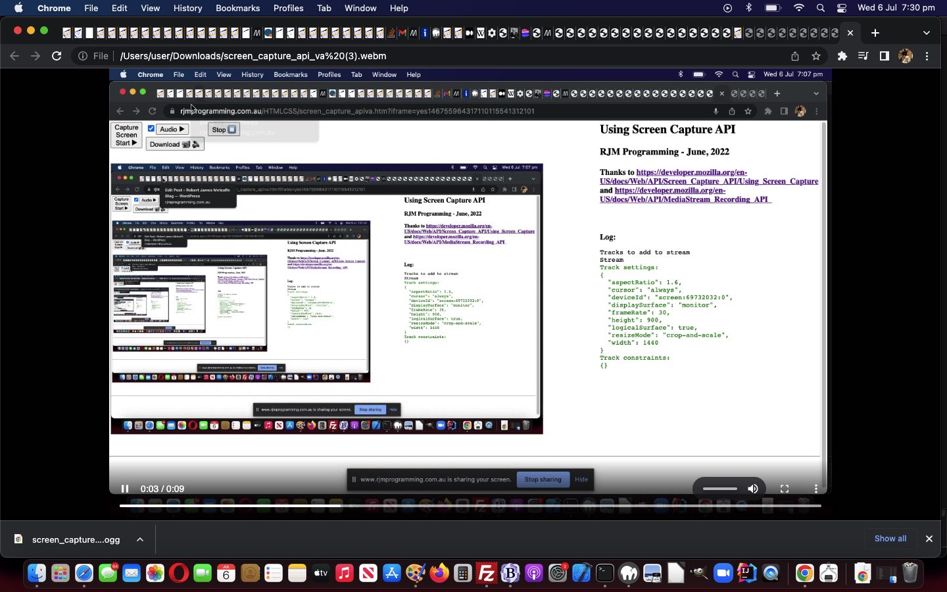Image resolution: width=947 pixels, height=592 pixels.
Task: Open the Chrome application menu
Action: (x=54, y=8)
